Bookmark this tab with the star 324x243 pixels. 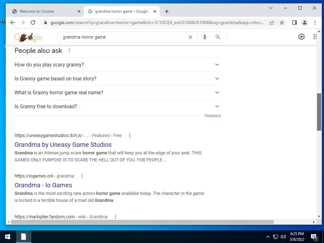tap(282, 22)
